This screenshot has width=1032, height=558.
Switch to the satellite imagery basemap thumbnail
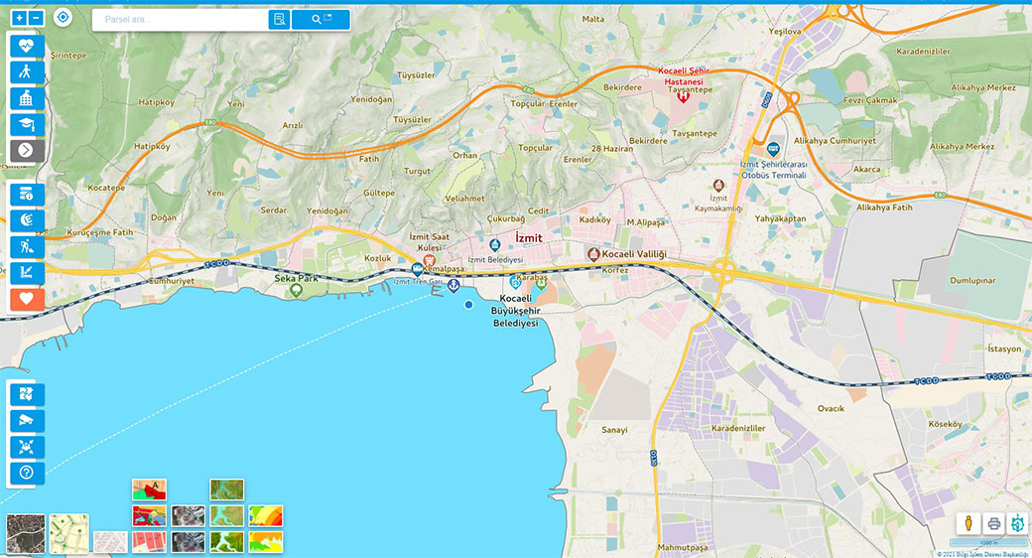coord(25,533)
